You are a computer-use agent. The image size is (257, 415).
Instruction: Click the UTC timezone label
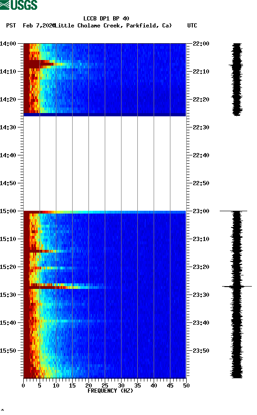coord(192,26)
